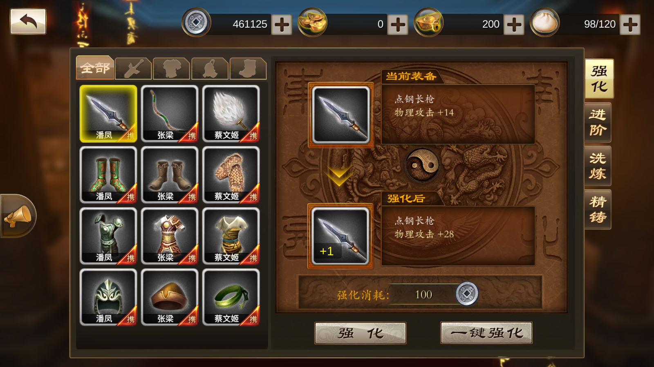Select 蔡文姬's feather fan equipment
Viewport: 654px width, 367px height.
tap(231, 114)
